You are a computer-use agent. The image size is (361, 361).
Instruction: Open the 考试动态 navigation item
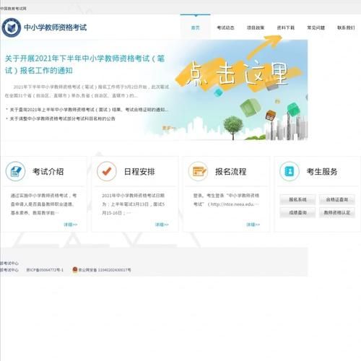(225, 27)
